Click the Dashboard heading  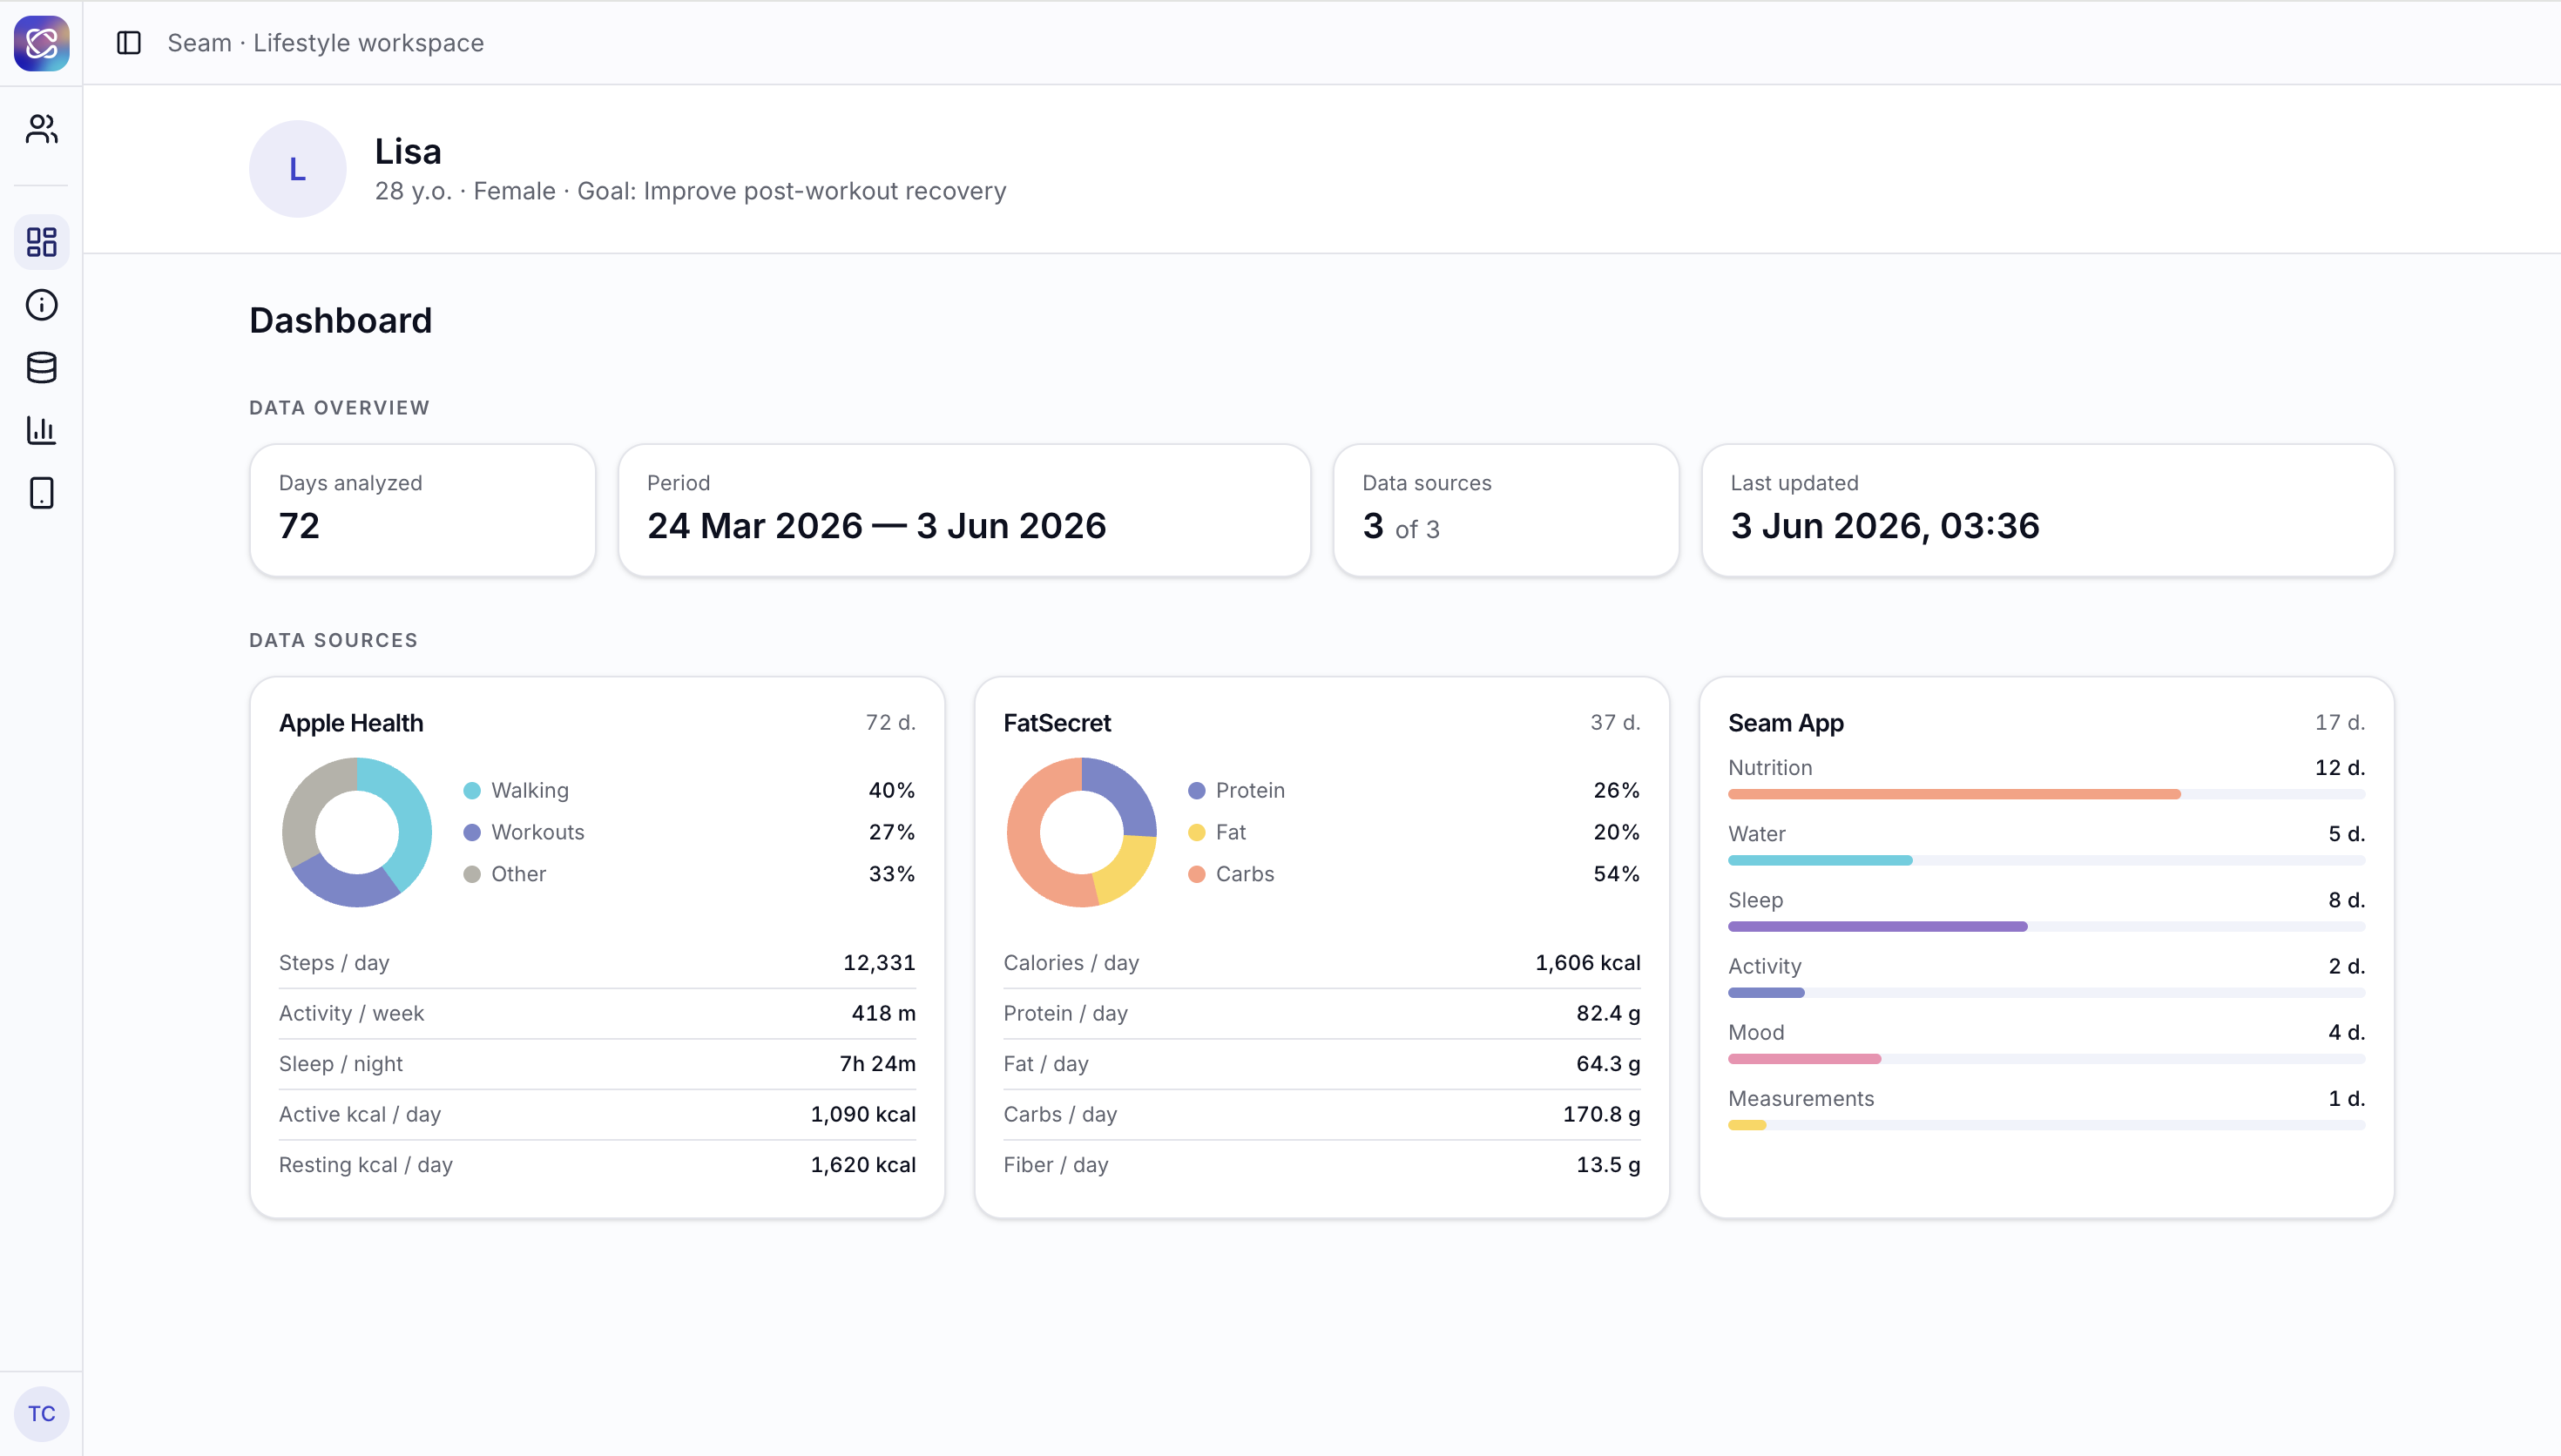(341, 321)
